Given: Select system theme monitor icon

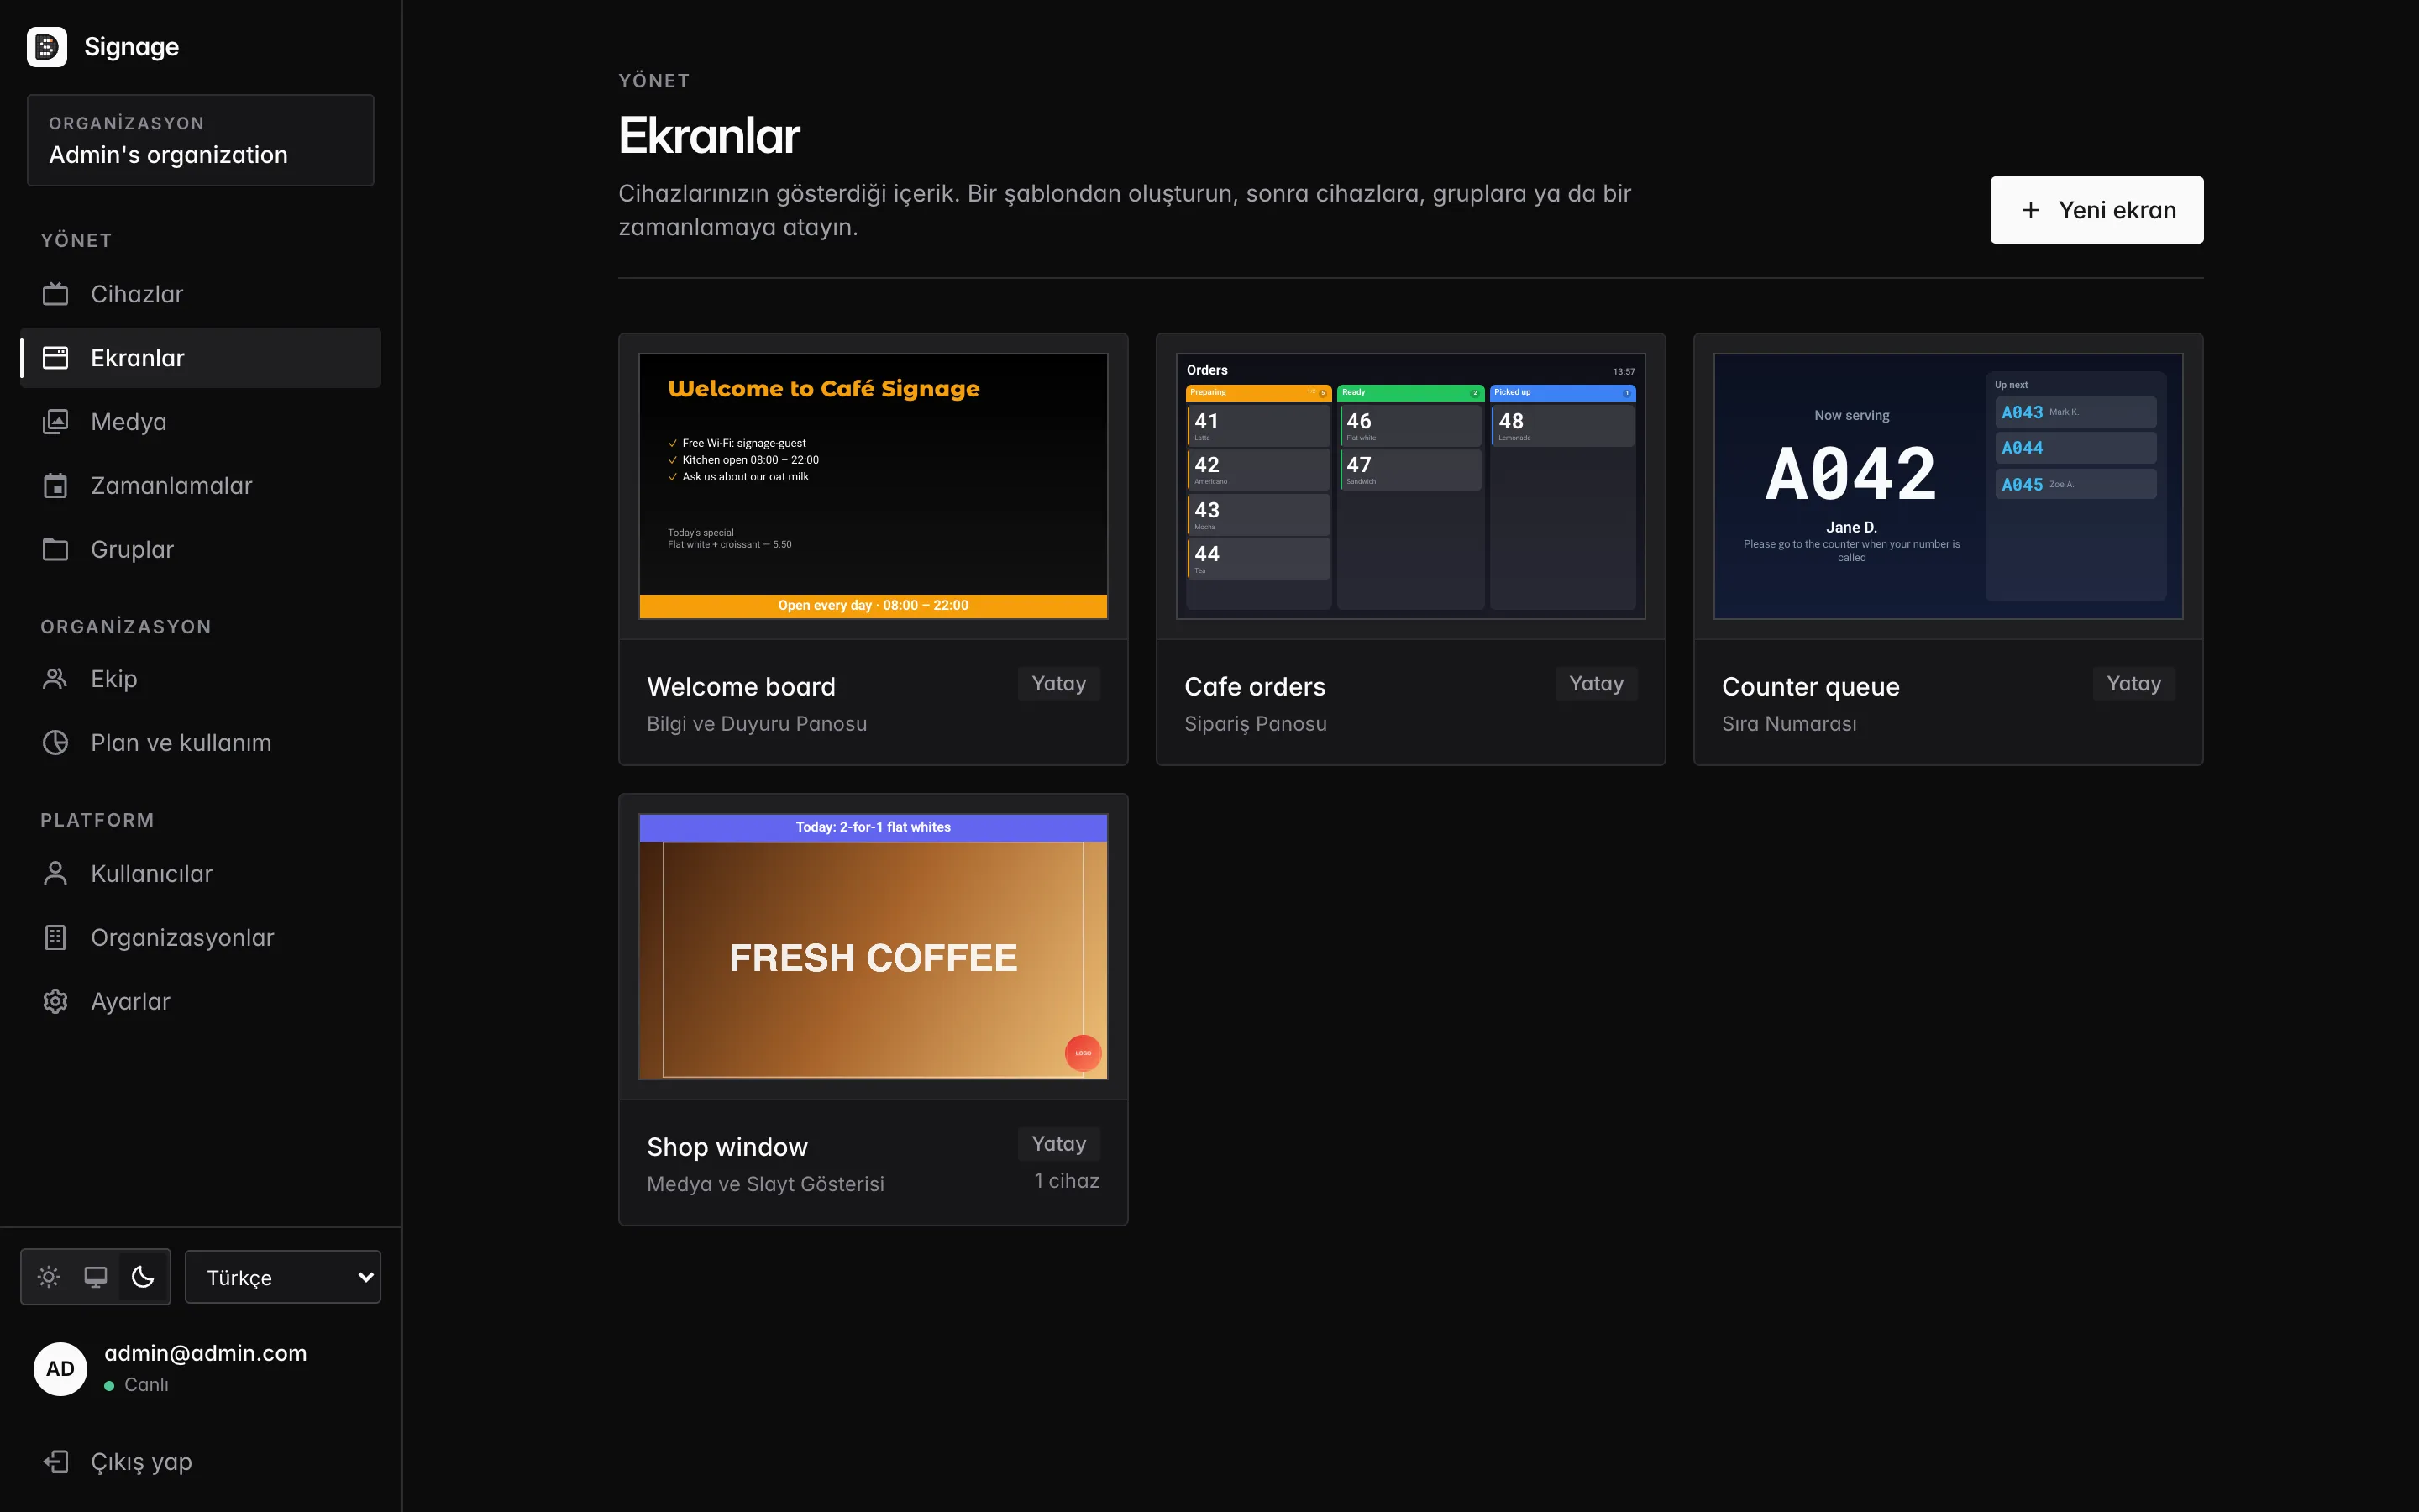Looking at the screenshot, I should (96, 1277).
